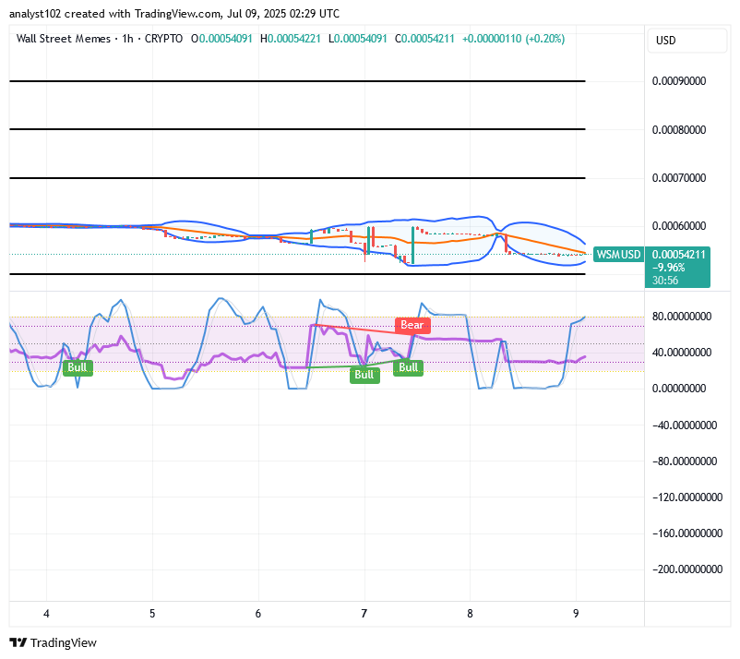The height and width of the screenshot is (659, 740).
Task: Click the horizontal line at 0.00090000
Action: coord(297,81)
